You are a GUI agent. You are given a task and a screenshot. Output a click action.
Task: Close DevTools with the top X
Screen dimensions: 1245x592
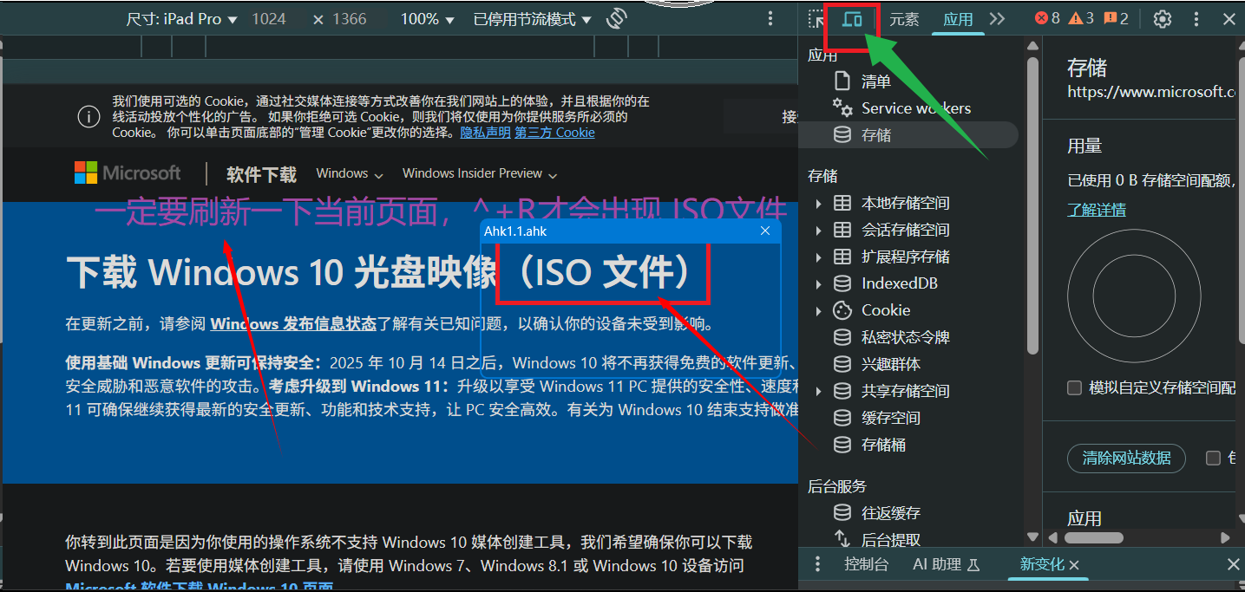click(x=1229, y=19)
